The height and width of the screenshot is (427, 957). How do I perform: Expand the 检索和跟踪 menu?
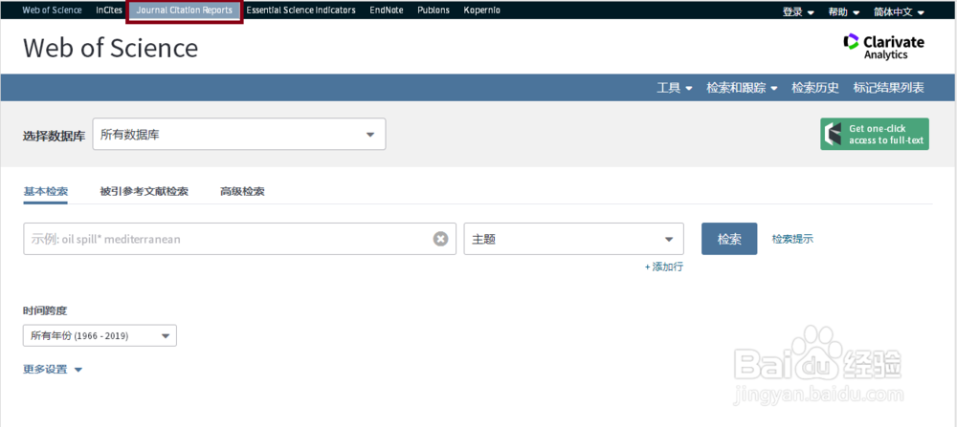pos(743,88)
